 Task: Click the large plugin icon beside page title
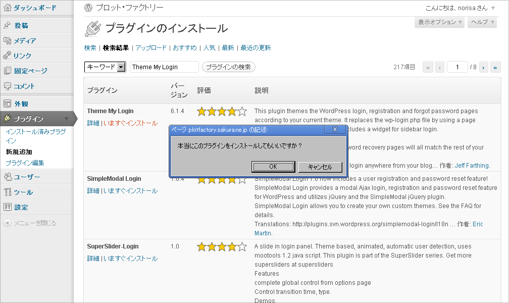coord(93,29)
